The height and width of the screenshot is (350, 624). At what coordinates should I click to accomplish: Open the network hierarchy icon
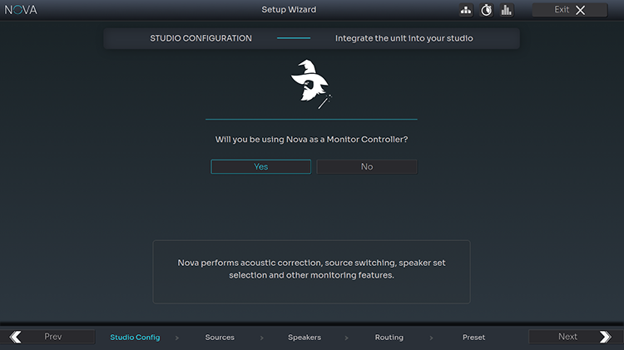click(x=466, y=10)
